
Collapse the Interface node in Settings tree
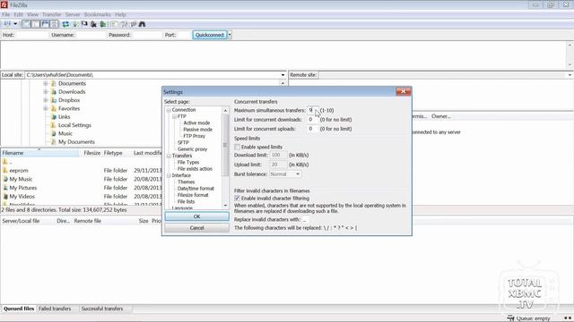click(x=169, y=175)
